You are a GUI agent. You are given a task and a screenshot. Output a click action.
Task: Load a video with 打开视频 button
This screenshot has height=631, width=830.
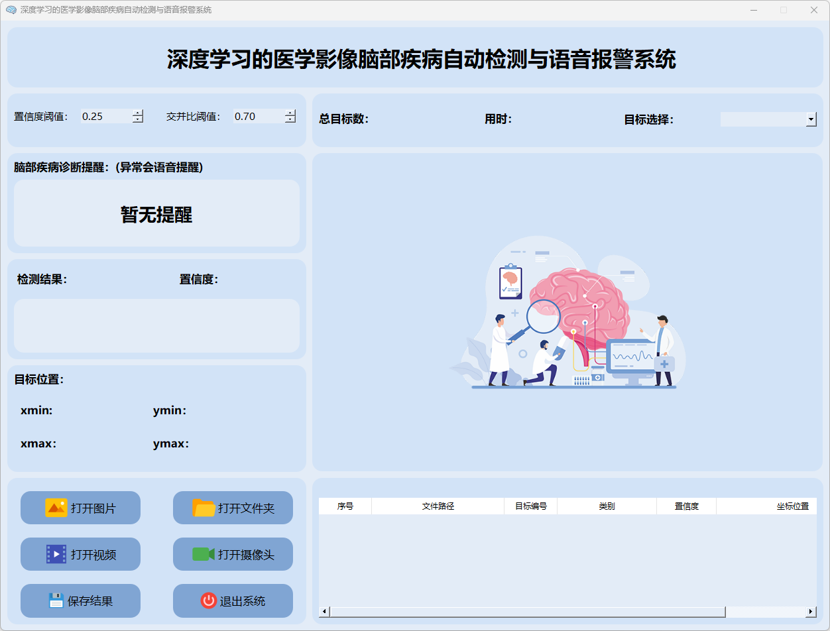[x=80, y=554]
